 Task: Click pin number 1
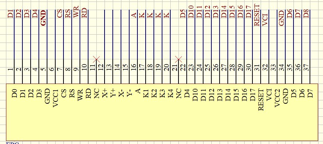pyautogui.click(x=11, y=69)
